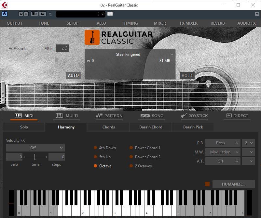This screenshot has height=218, width=261.
Task: Open the preset browser field
Action: [x=76, y=14]
